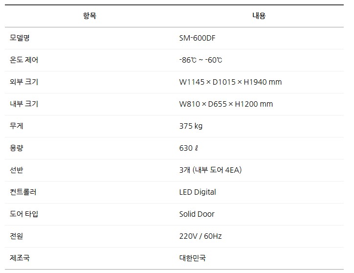Click the 내용 column header
Screen dimensions: 354x273
259,16
